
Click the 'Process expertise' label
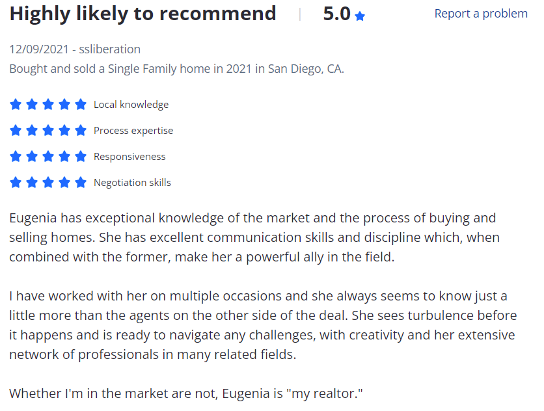click(x=133, y=131)
